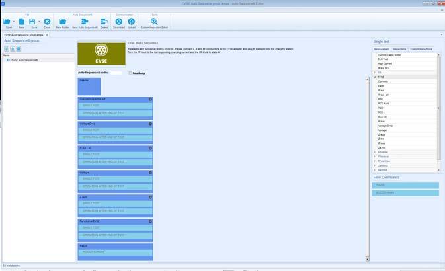Click the Auto Sequence code input field
The height and width of the screenshot is (271, 445).
tap(116, 73)
